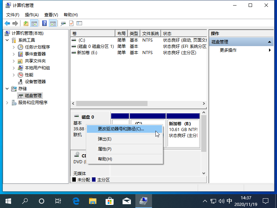The width and height of the screenshot is (277, 208).
Task: Select the (C:) volume row
Action: pos(139,40)
